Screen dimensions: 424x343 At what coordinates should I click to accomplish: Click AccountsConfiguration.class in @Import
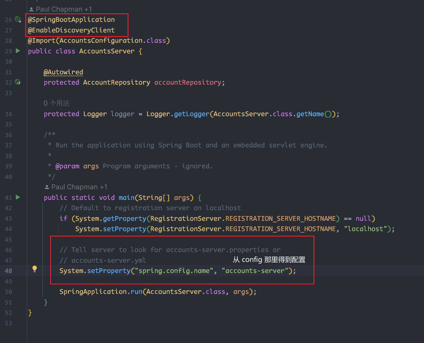coord(113,41)
